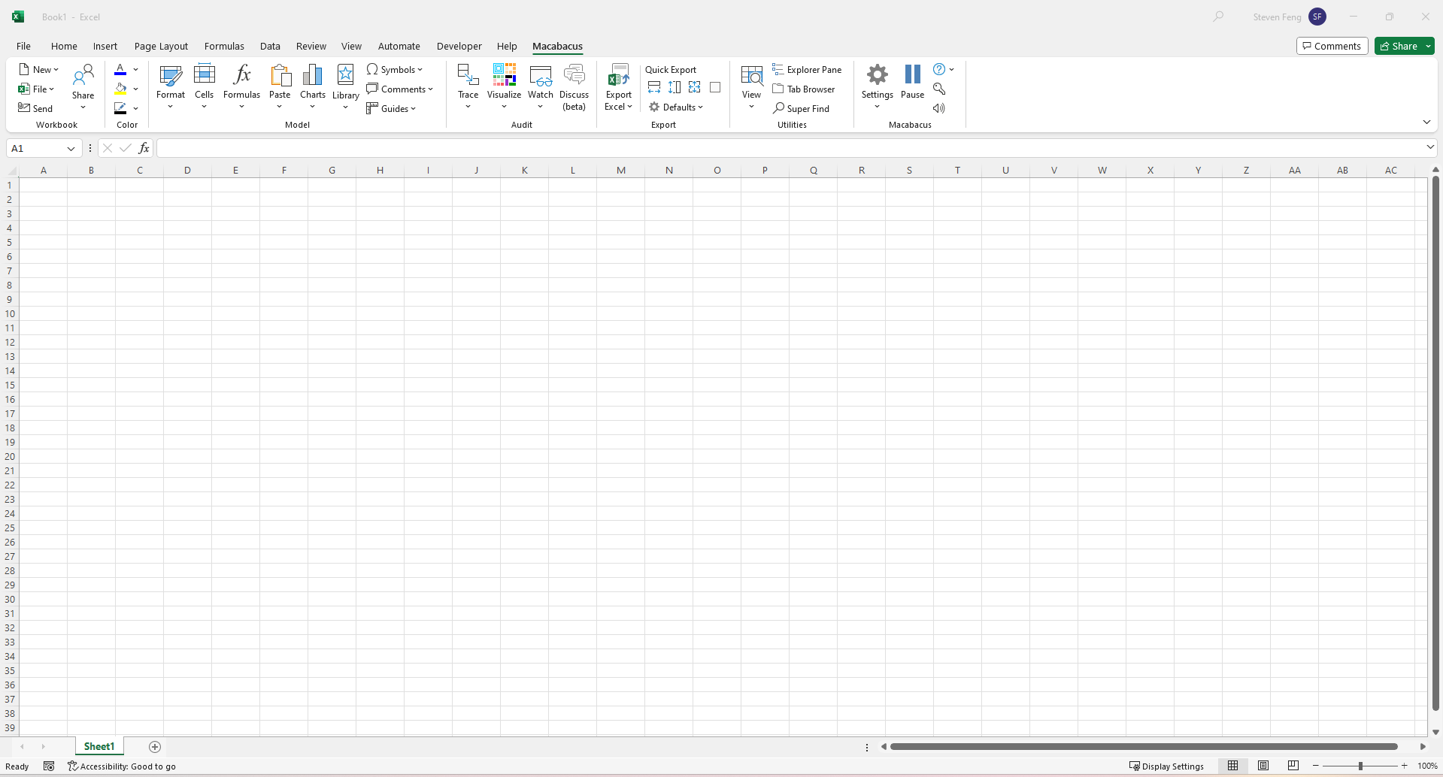
Task: Switch to the Developer tab
Action: tap(459, 46)
